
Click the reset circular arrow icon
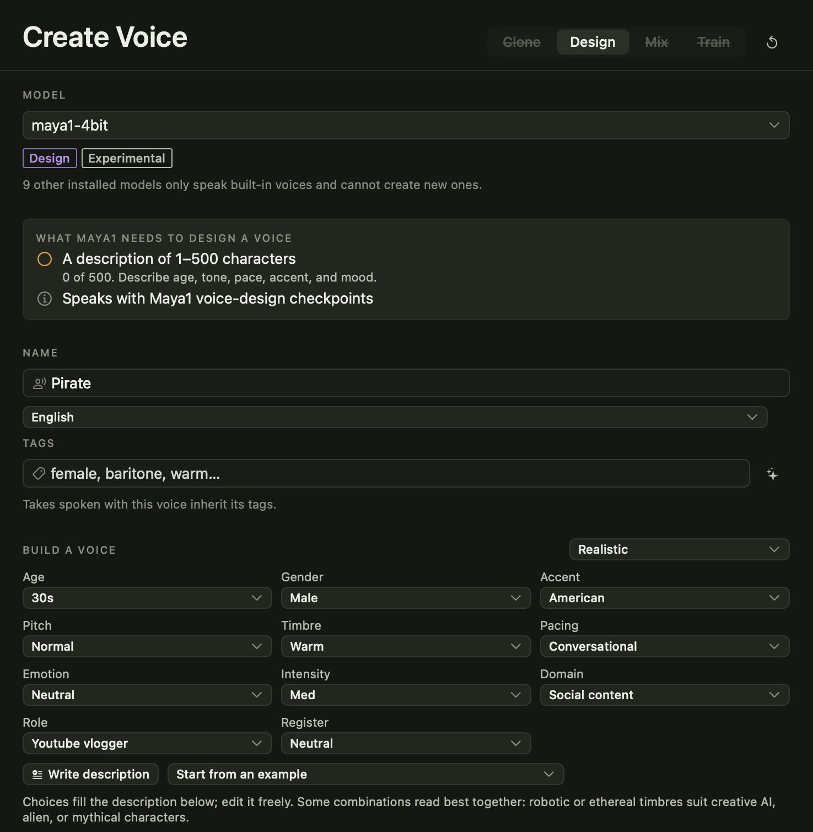772,42
